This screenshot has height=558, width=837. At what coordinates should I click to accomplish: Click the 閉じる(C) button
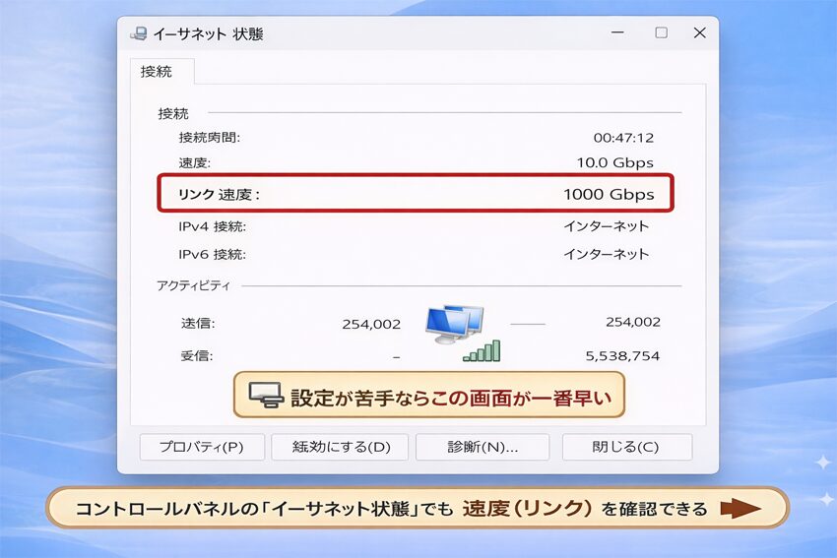pos(626,447)
